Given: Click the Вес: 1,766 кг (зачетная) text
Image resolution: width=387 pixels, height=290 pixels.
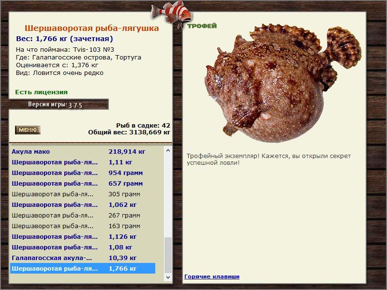Looking at the screenshot, I should 64,39.
